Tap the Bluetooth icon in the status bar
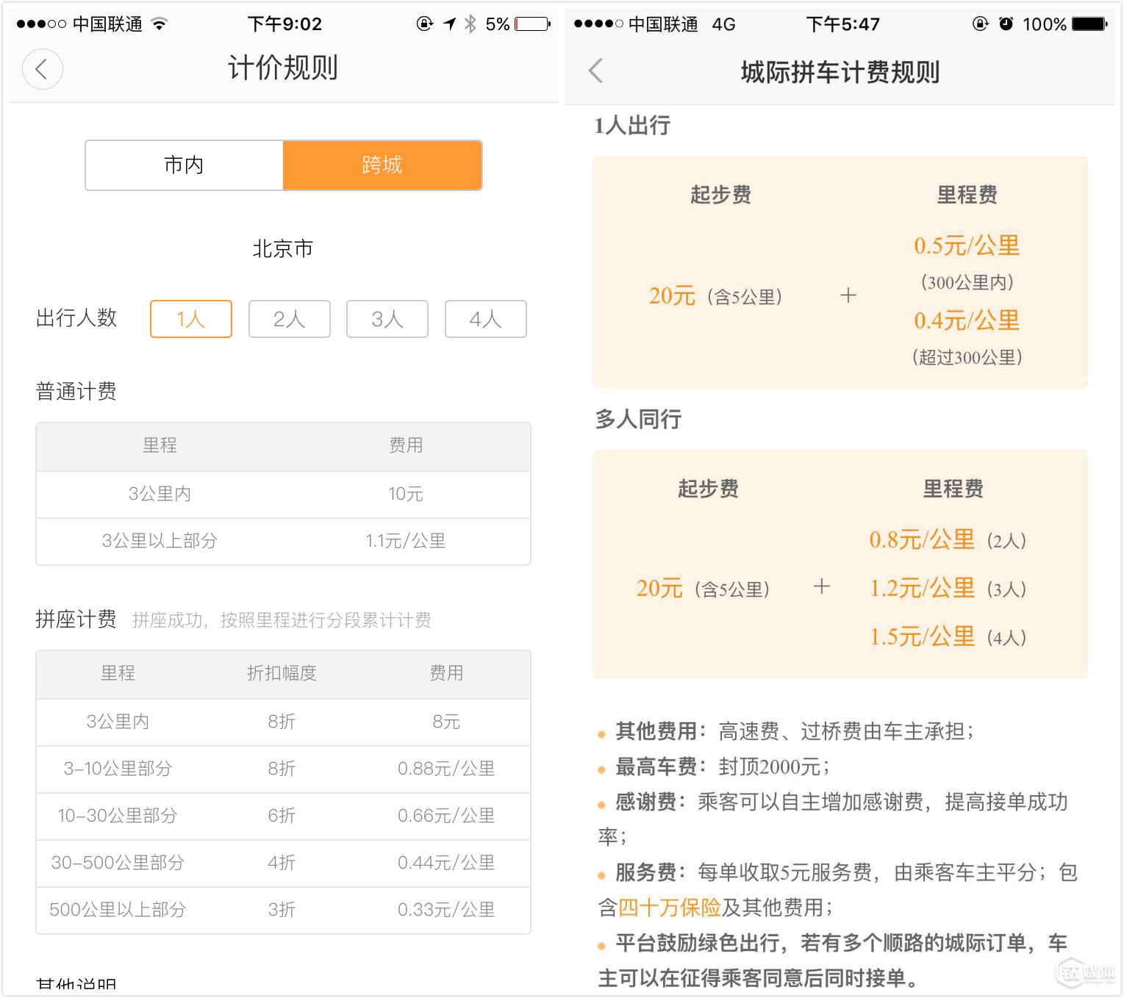Screen dimensions: 1124x998 click(x=470, y=23)
